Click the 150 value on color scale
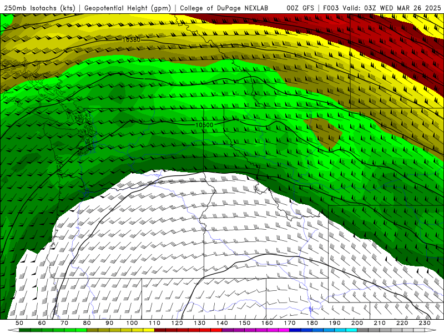444x333 pixels. [245, 323]
